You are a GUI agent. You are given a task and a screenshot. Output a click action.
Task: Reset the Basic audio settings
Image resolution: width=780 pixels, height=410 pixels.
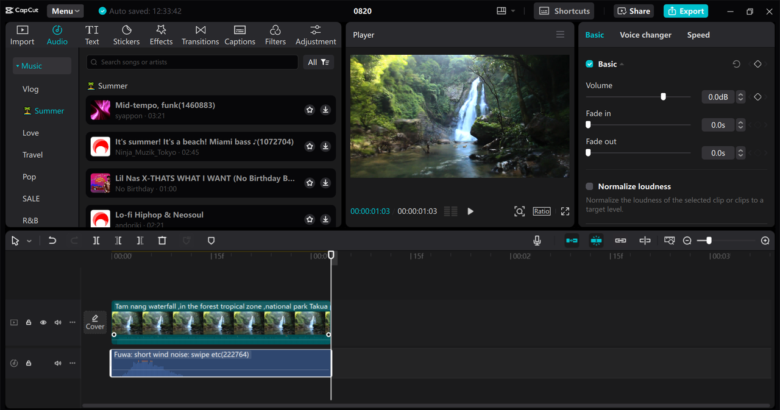click(x=736, y=64)
